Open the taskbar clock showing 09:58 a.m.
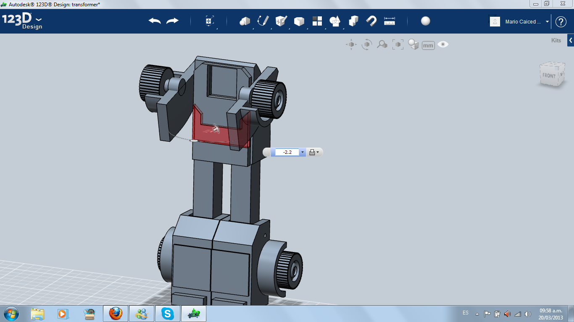574x322 pixels. click(550, 314)
